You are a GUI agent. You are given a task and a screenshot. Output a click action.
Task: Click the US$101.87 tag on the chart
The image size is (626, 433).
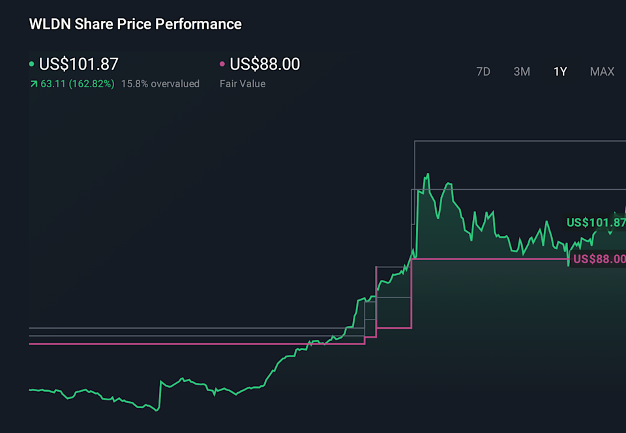(x=595, y=222)
